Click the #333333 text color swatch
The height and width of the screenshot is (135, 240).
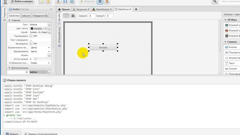click(32, 28)
